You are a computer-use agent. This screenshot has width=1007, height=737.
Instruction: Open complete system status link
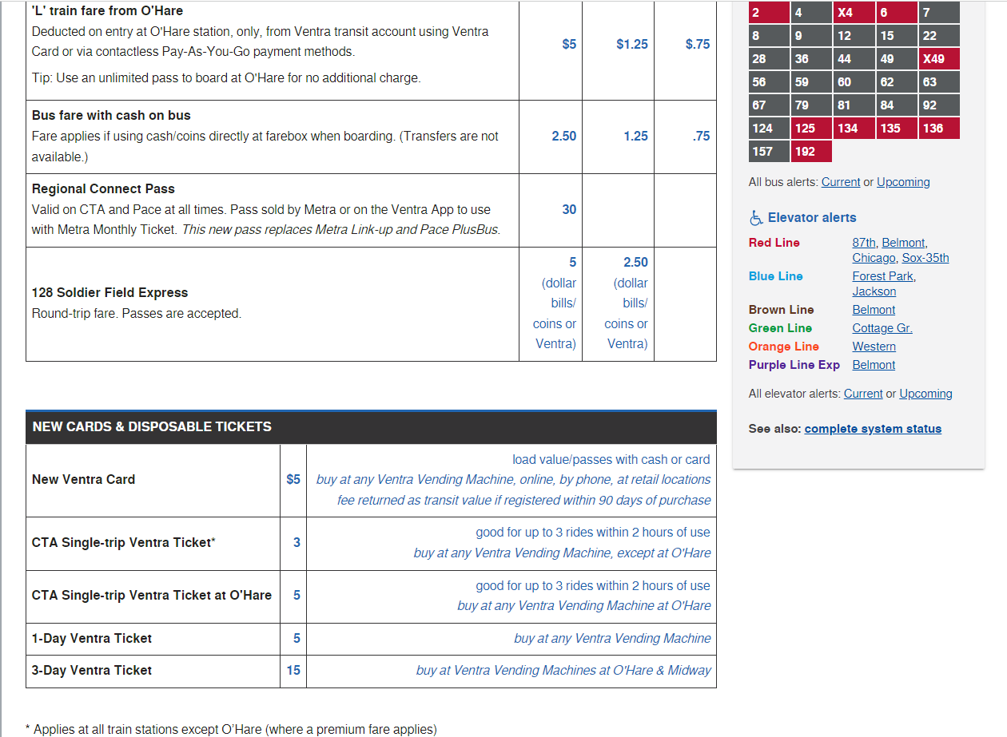coord(873,429)
